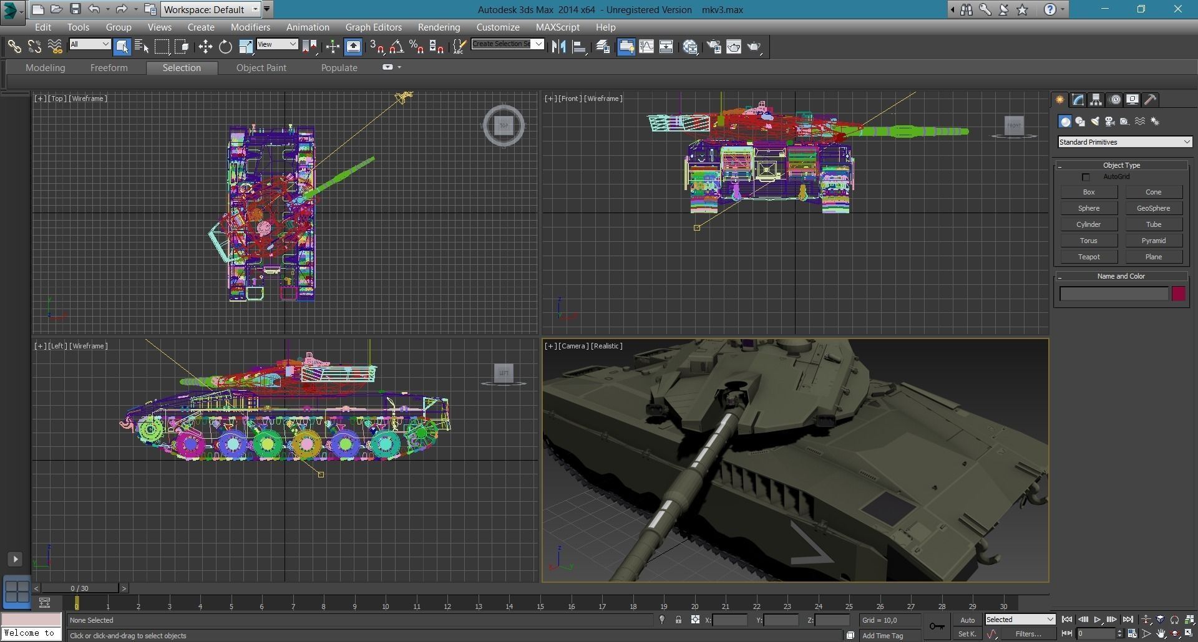
Task: Toggle Spinner Snap
Action: click(437, 47)
